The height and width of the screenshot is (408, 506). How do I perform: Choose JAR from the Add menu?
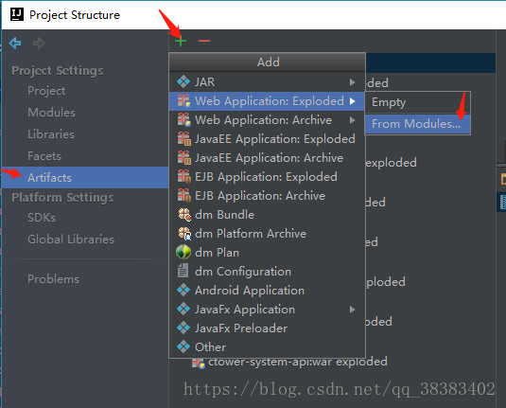(x=267, y=82)
